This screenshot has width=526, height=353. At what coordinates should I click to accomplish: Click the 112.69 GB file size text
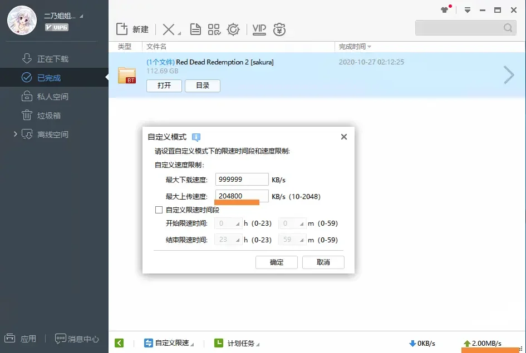pos(163,71)
